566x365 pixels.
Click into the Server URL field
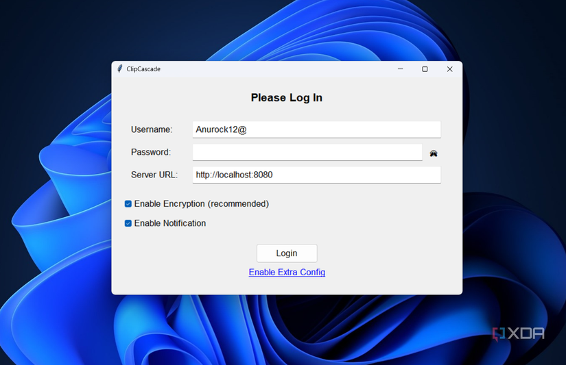pyautogui.click(x=316, y=175)
